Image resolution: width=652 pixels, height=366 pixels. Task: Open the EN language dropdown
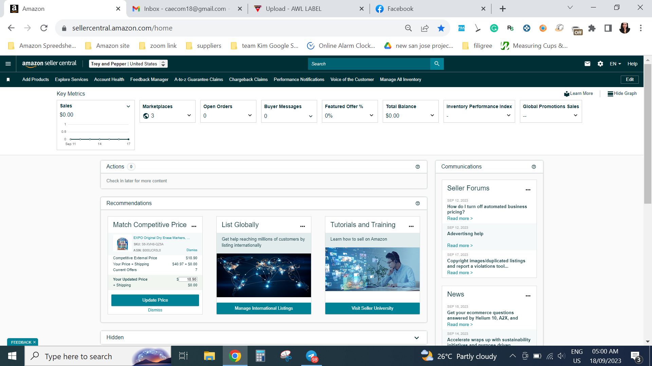(x=615, y=64)
